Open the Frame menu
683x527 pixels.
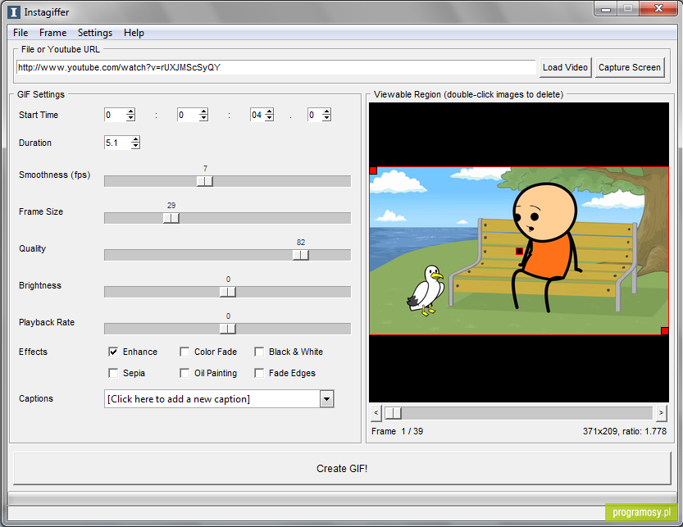coord(52,33)
